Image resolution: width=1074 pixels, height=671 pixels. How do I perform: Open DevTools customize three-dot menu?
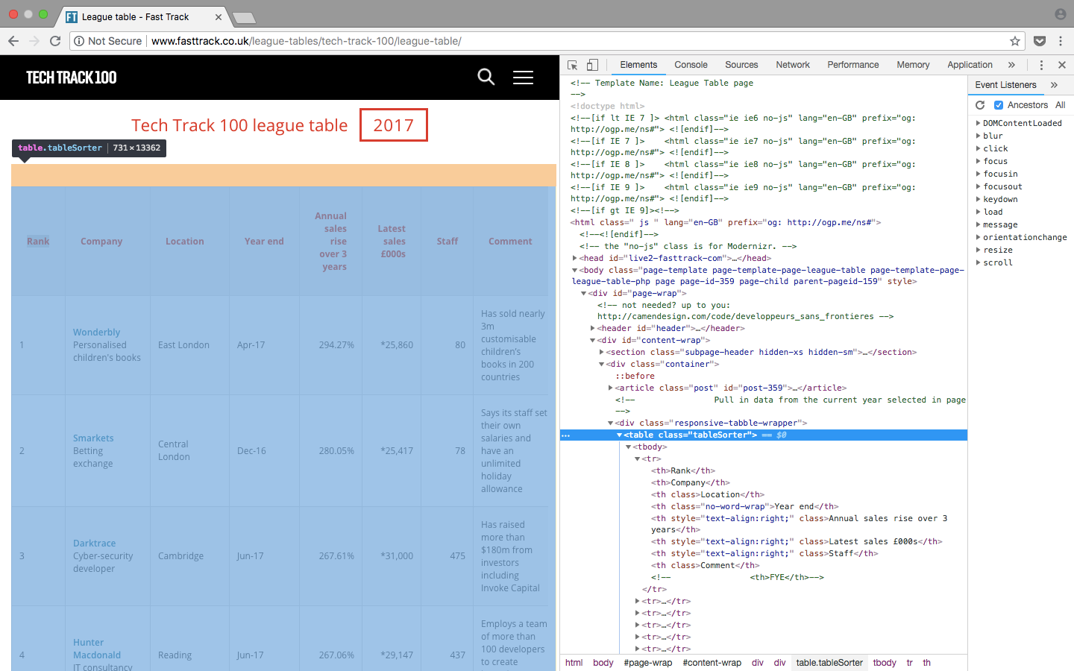(x=1041, y=65)
